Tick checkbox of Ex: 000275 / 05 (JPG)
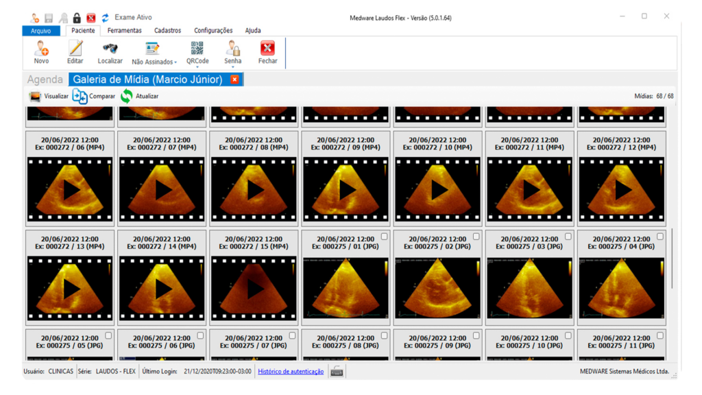 coord(108,335)
